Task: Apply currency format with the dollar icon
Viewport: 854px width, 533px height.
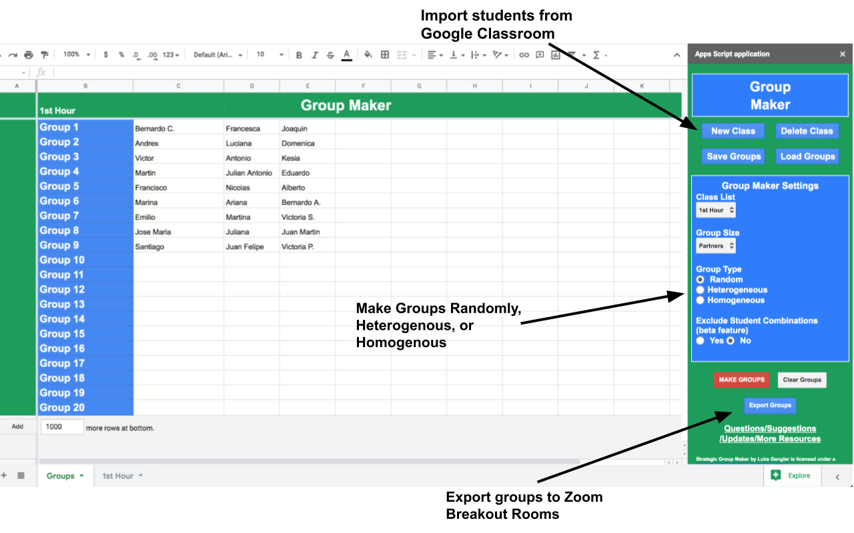Action: pyautogui.click(x=105, y=55)
